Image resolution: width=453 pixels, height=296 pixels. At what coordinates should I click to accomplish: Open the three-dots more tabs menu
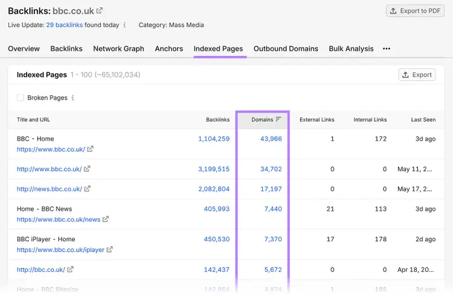pyautogui.click(x=387, y=49)
